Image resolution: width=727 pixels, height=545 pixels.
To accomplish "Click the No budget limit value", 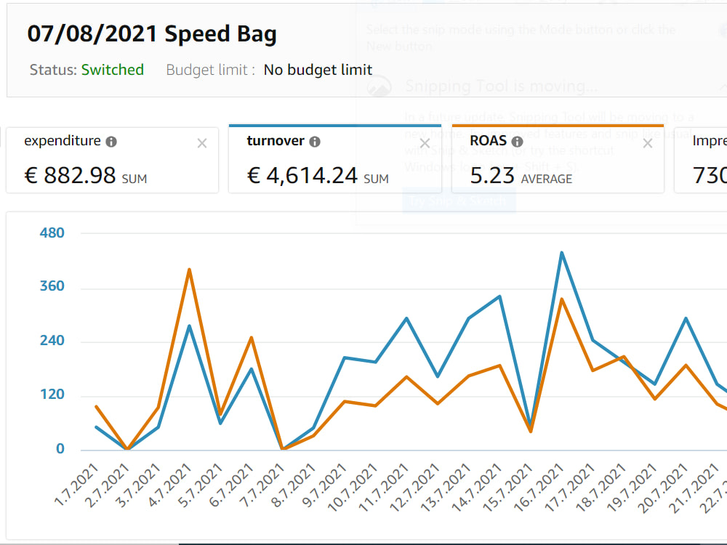I will (x=318, y=70).
